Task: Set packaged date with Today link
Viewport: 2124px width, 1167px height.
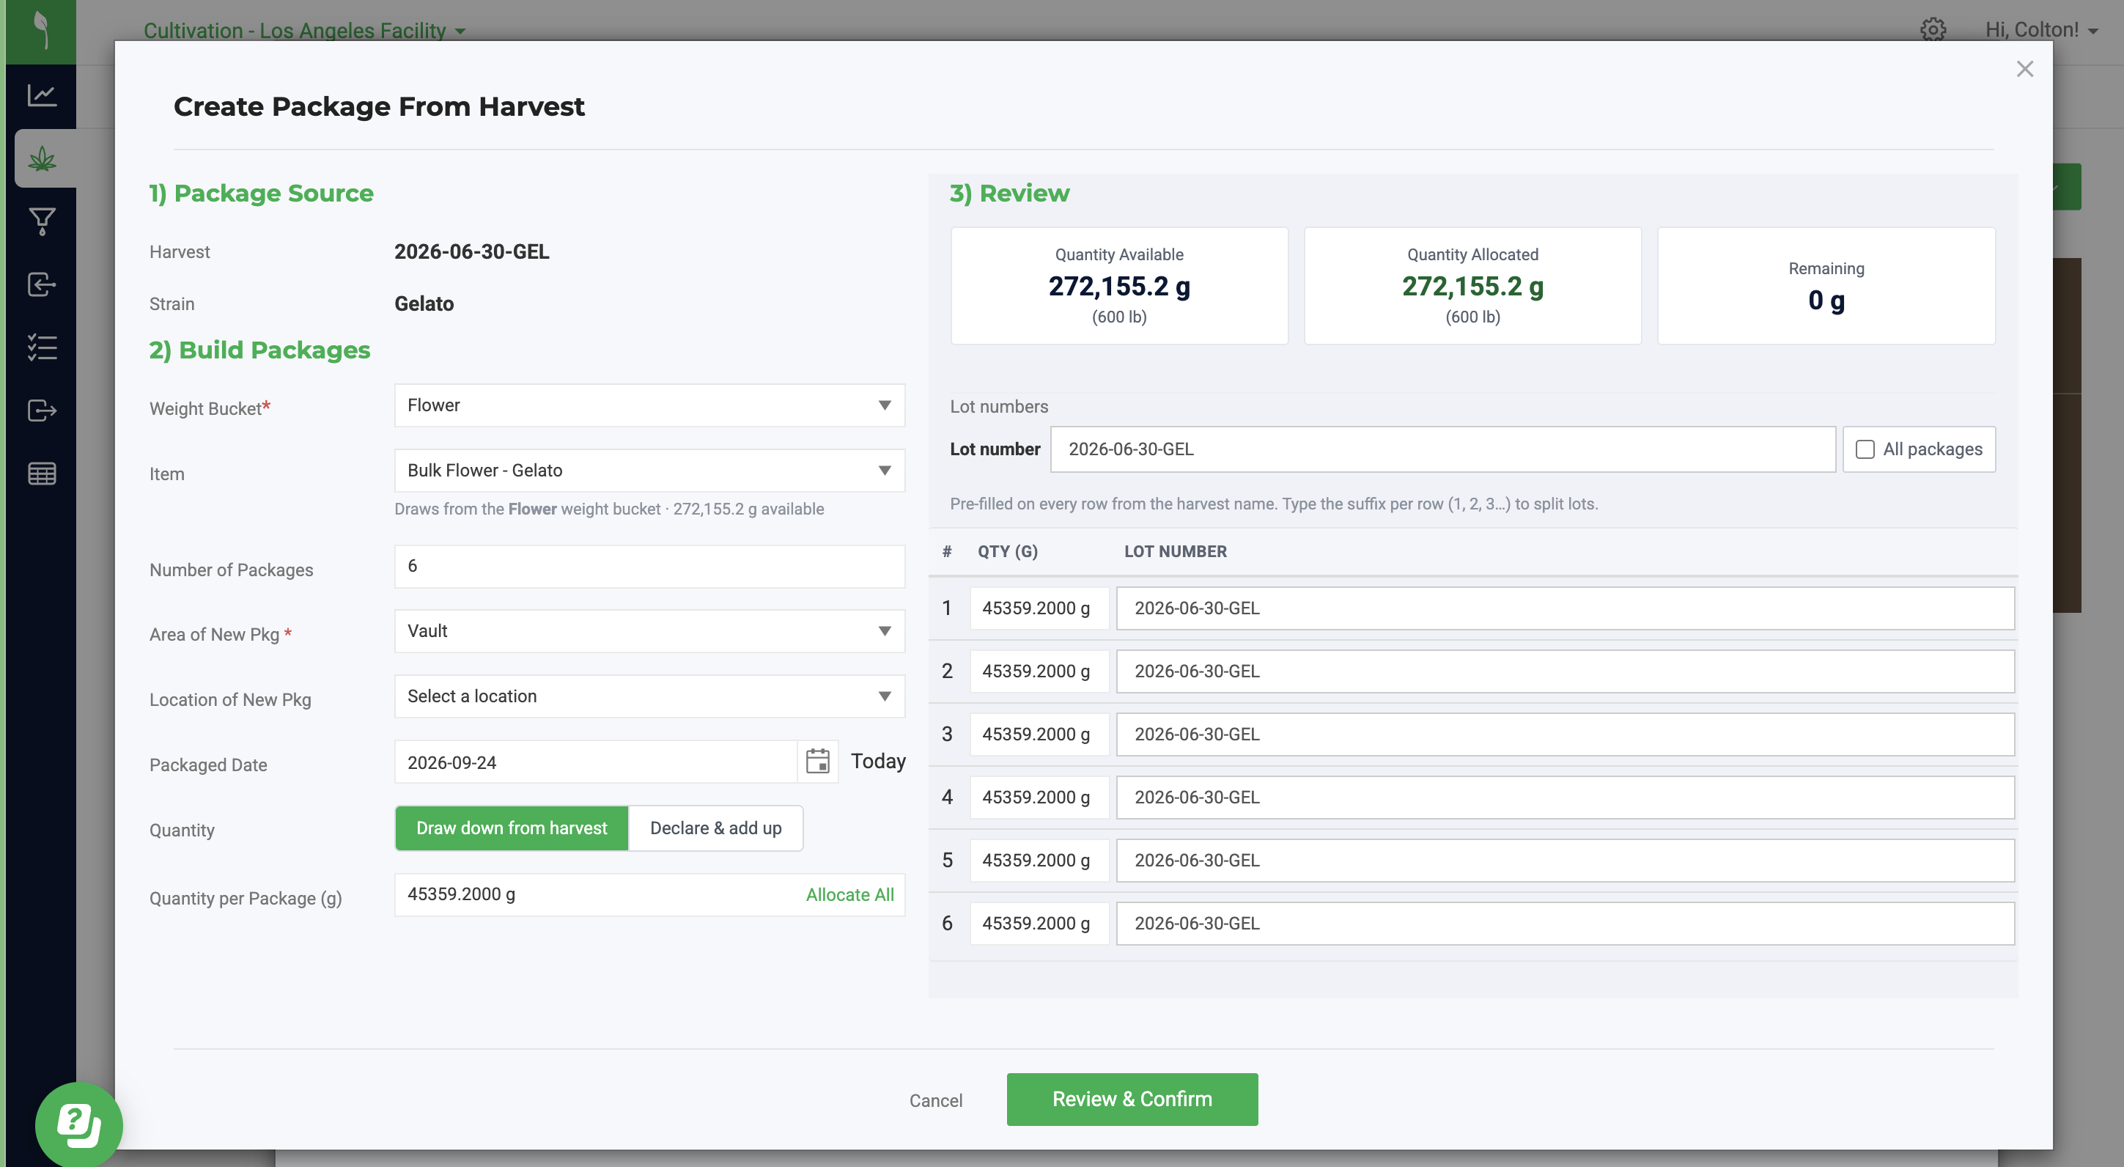Action: (878, 761)
